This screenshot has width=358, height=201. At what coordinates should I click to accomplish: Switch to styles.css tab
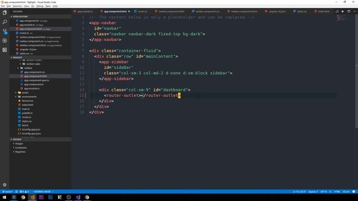[300, 11]
